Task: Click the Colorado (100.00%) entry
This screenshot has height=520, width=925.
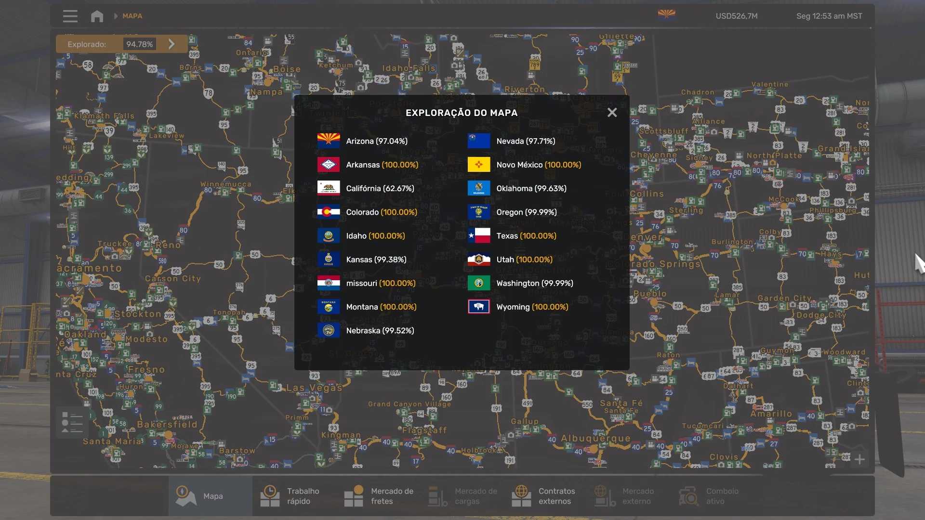Action: tap(381, 212)
